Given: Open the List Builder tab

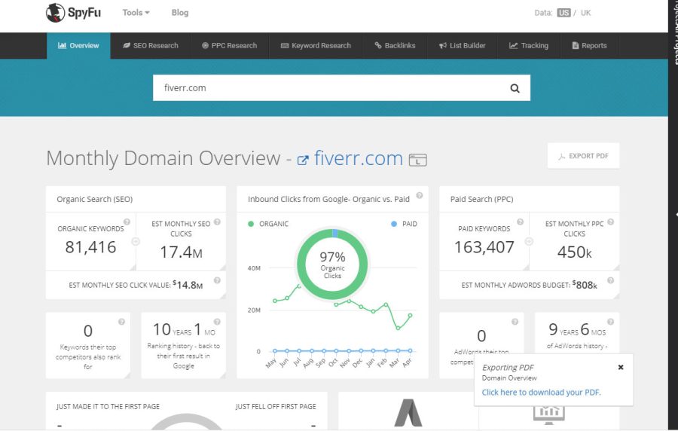Looking at the screenshot, I should click(463, 45).
